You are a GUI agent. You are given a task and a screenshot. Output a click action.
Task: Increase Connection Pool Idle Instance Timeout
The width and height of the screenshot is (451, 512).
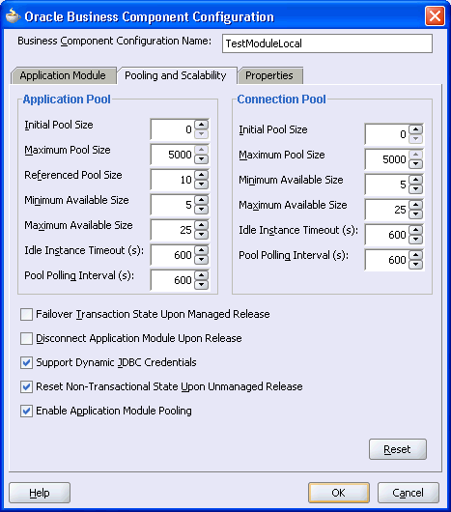click(x=416, y=230)
